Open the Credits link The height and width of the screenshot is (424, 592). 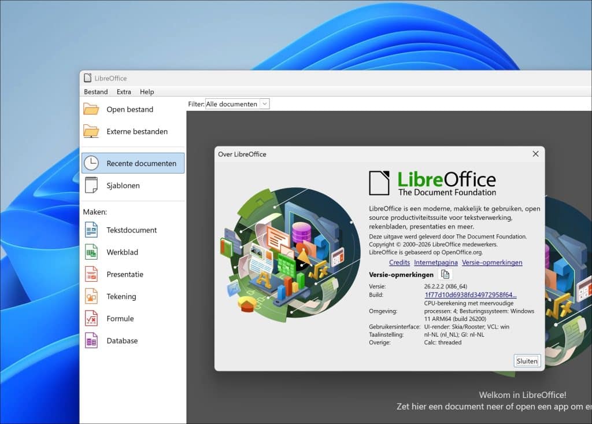pos(399,262)
